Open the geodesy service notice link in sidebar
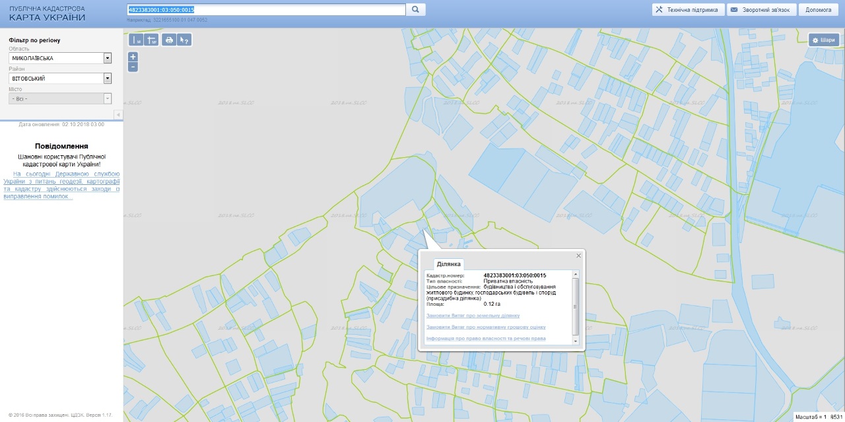This screenshot has height=422, width=845. click(x=61, y=185)
